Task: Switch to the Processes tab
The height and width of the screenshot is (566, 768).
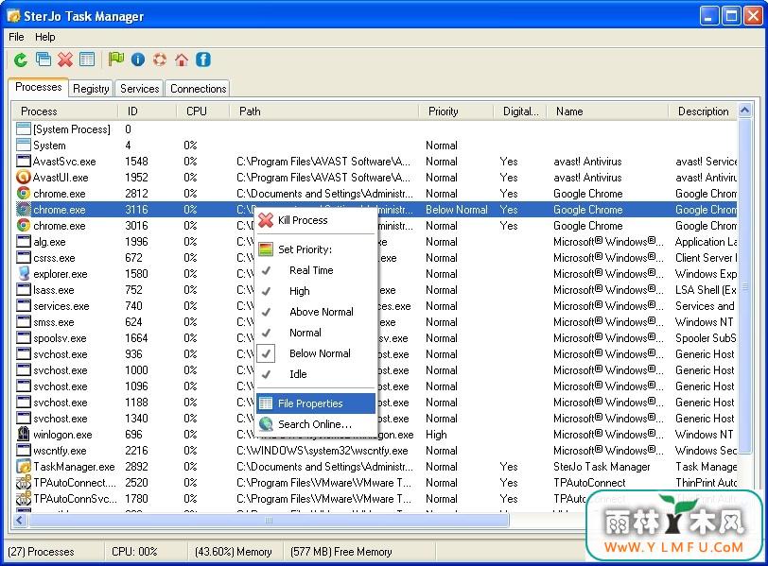Action: [38, 87]
